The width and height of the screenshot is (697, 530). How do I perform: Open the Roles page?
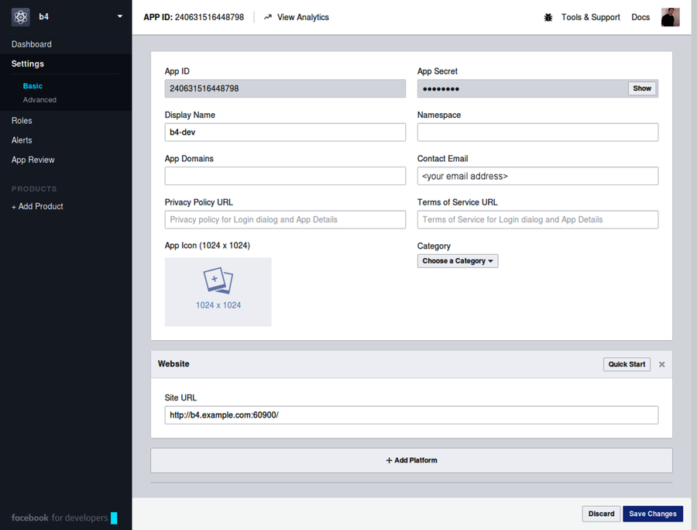tap(22, 120)
